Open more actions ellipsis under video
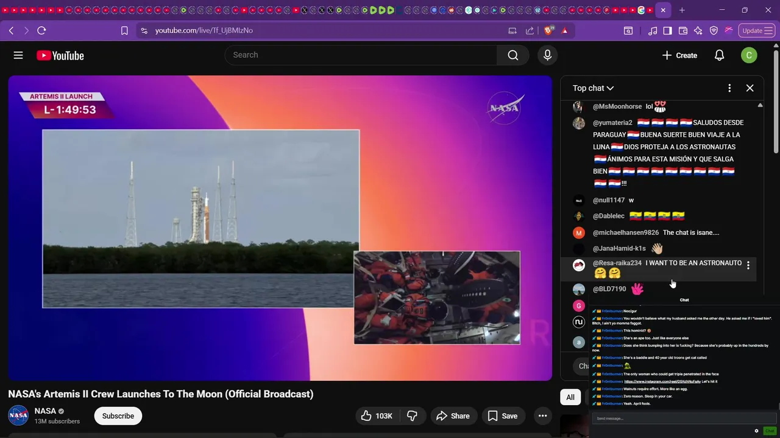Screen dimensions: 780x438 542,416
